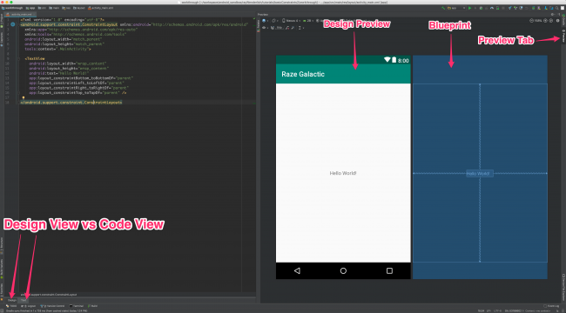The height and width of the screenshot is (313, 566).
Task: Click the app breadcrumb folder
Action: (30, 8)
